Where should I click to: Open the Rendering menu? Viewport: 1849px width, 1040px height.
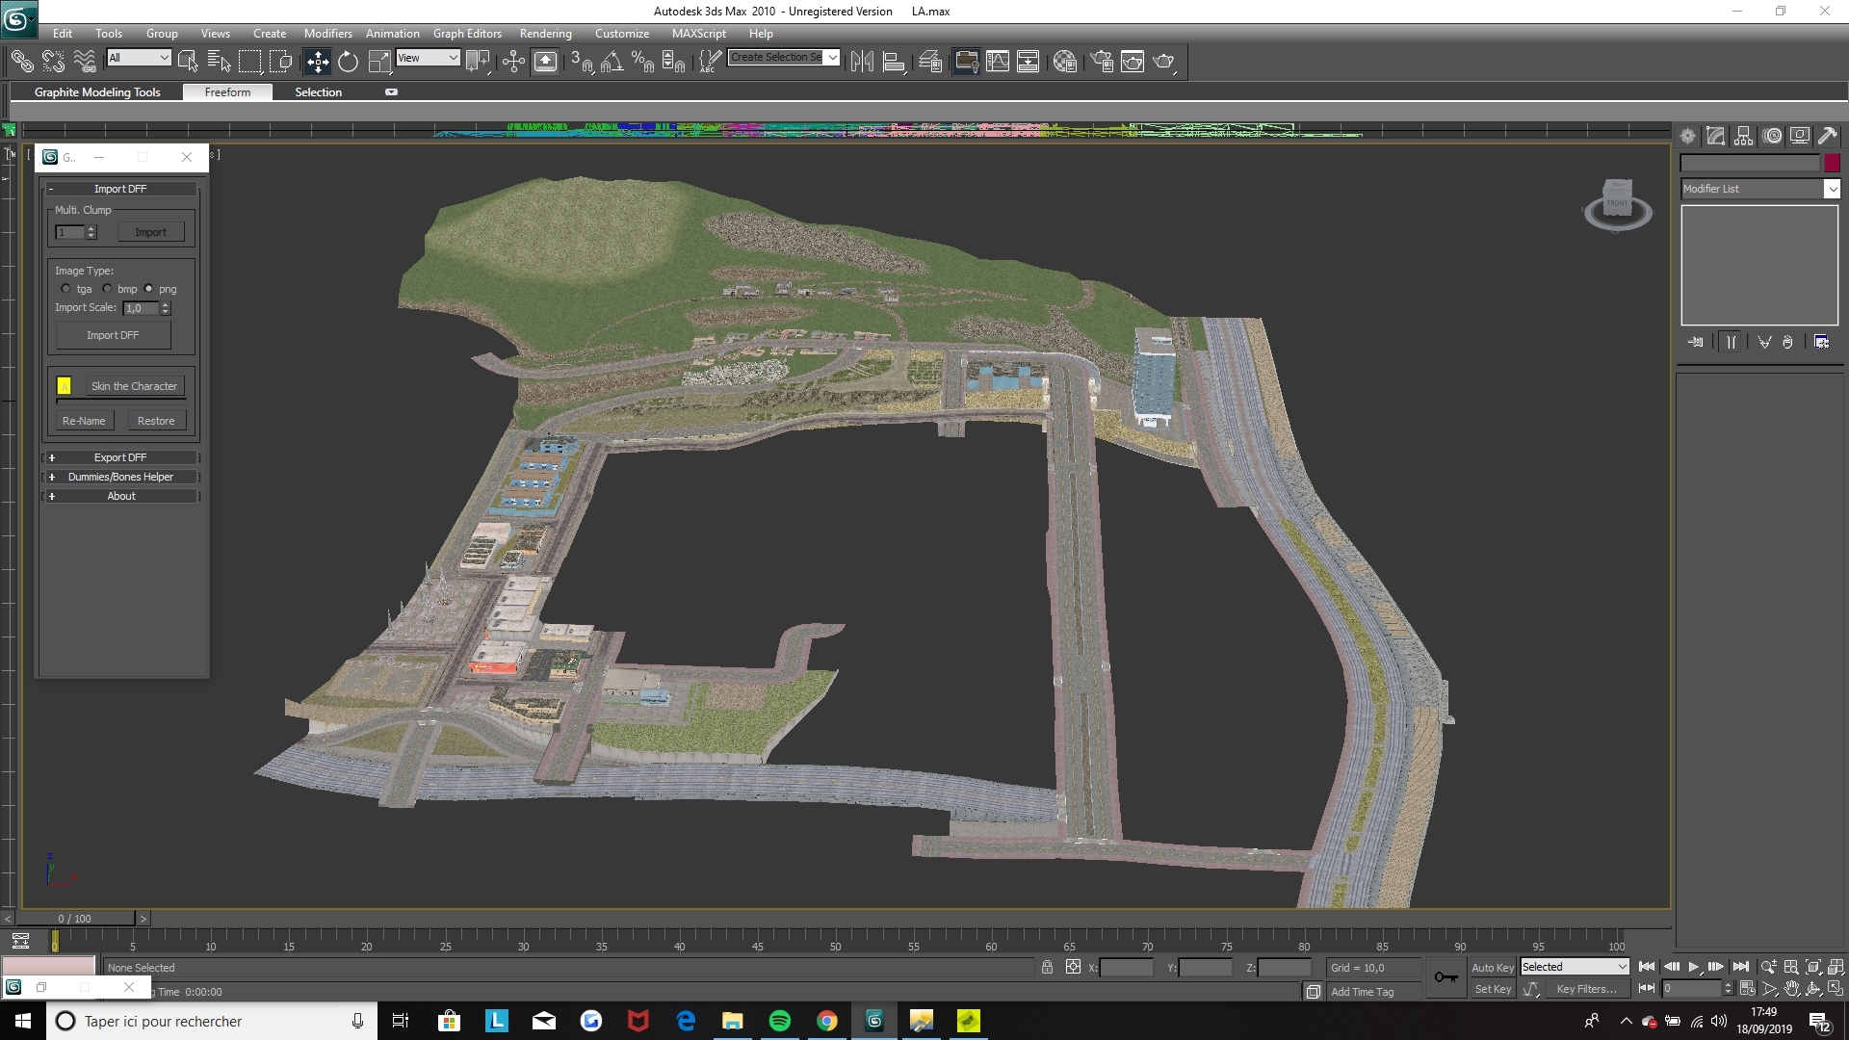coord(545,34)
